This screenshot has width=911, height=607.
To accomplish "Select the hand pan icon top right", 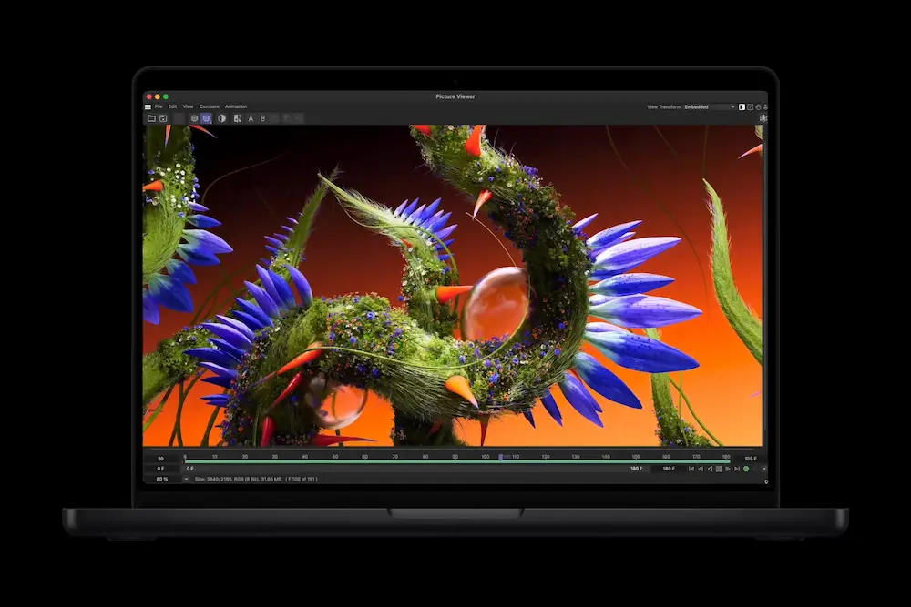I will 758,106.
